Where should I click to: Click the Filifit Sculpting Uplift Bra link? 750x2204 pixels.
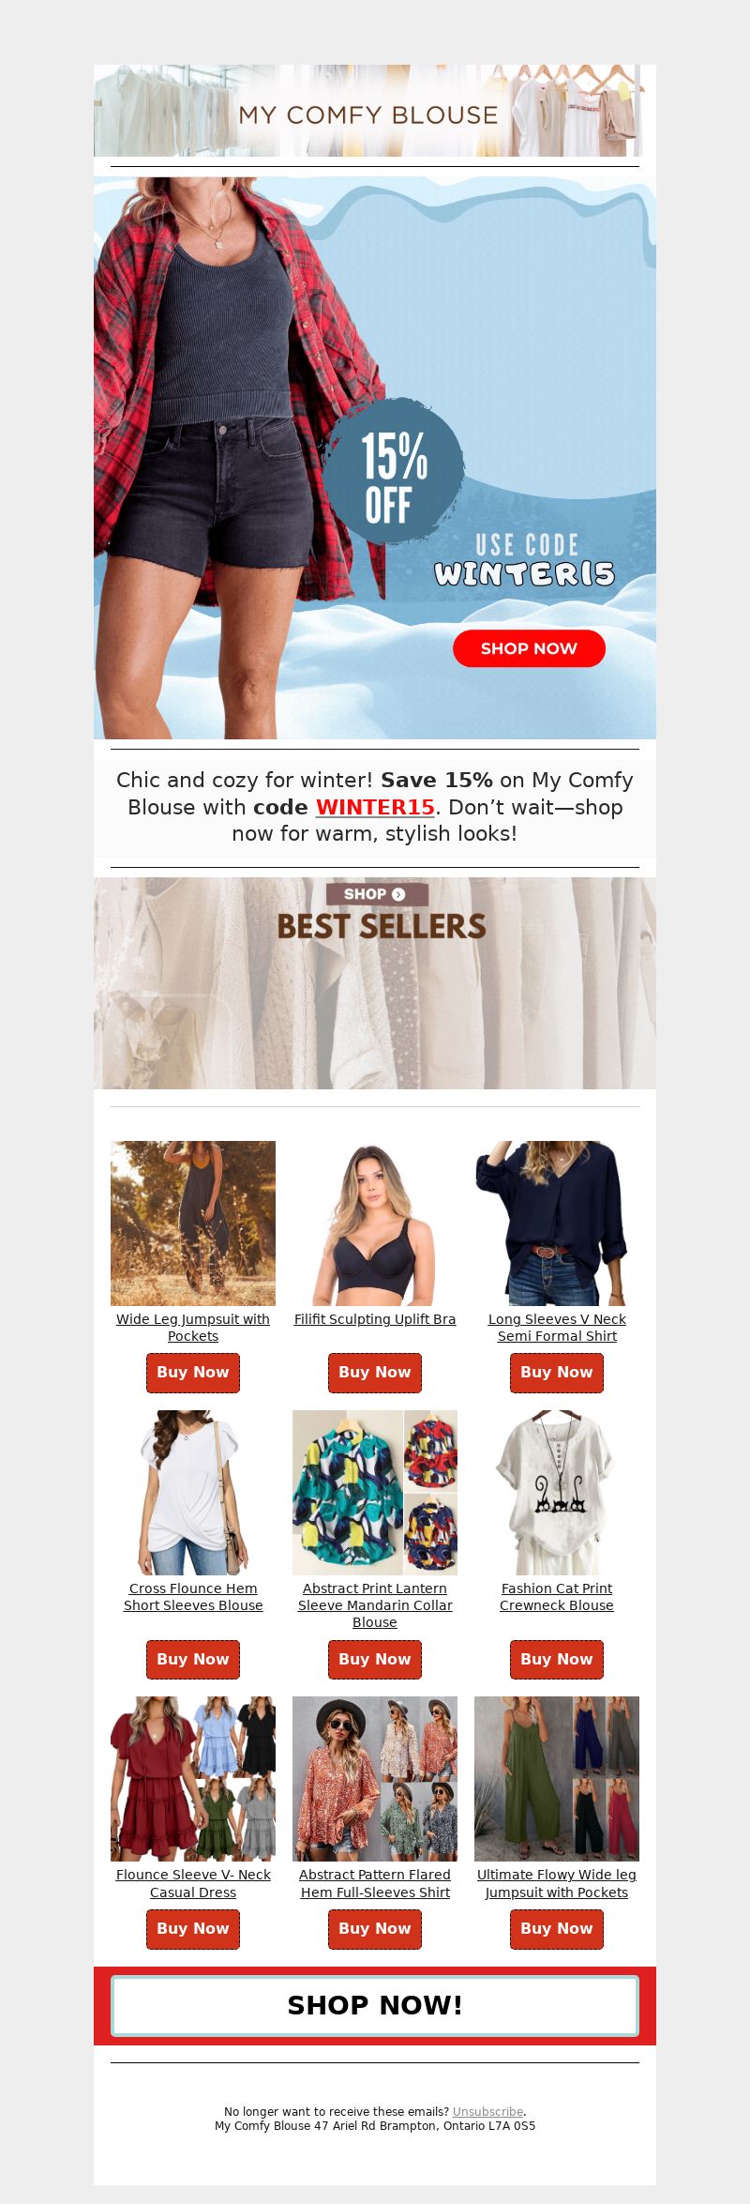[x=375, y=1319]
